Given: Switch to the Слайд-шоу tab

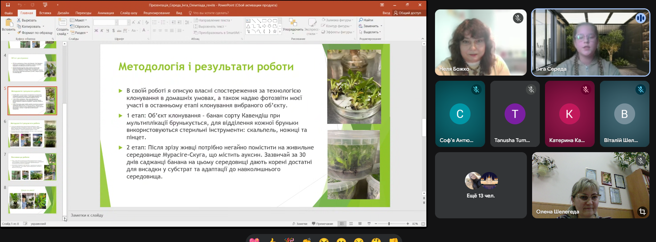Looking at the screenshot, I should (128, 13).
